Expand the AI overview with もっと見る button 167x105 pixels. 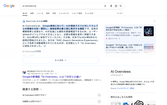[61, 60]
